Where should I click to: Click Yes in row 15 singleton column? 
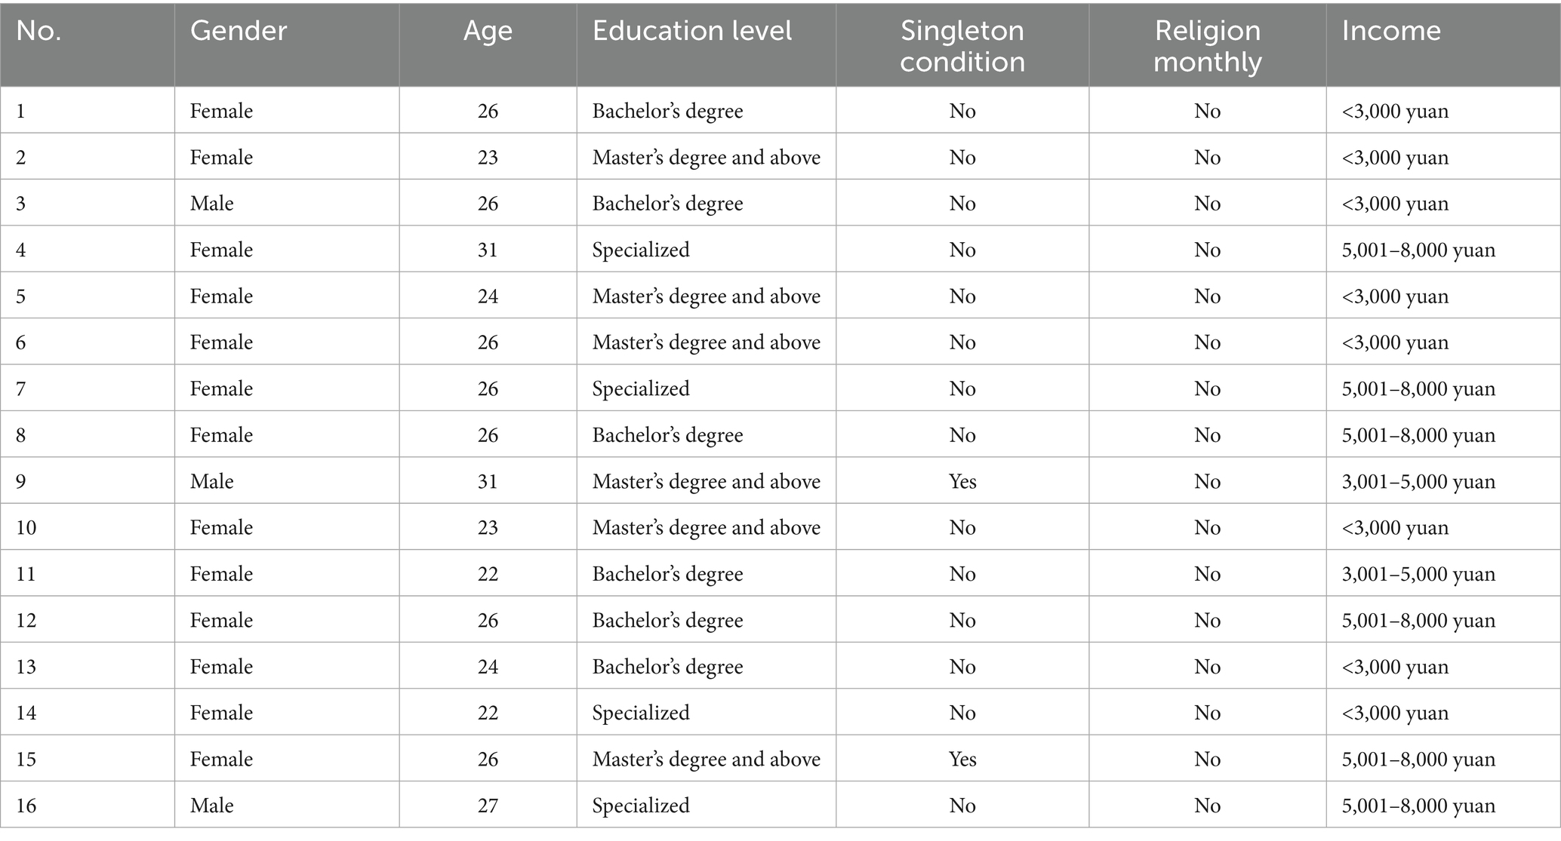(x=962, y=759)
